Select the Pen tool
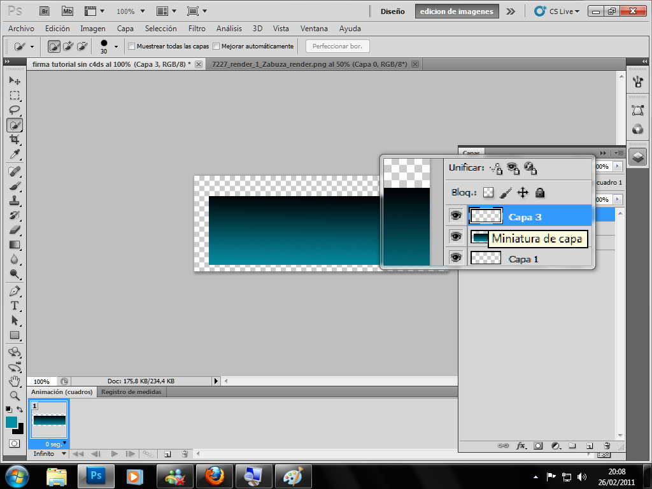 tap(15, 291)
